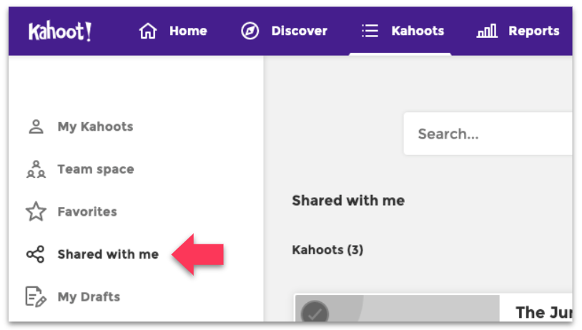Screen dimensions: 582x330
Task: Click the Reports bar chart icon
Action: pyautogui.click(x=487, y=31)
